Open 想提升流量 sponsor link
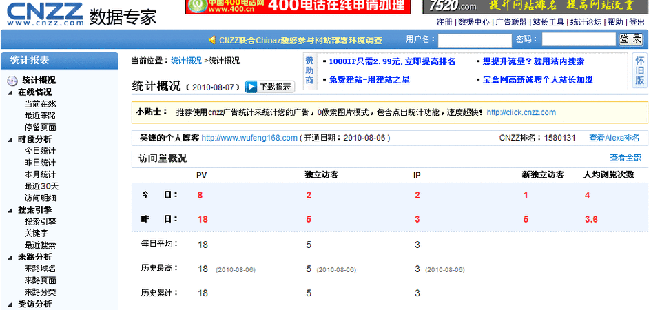The width and height of the screenshot is (651, 310). 533,61
